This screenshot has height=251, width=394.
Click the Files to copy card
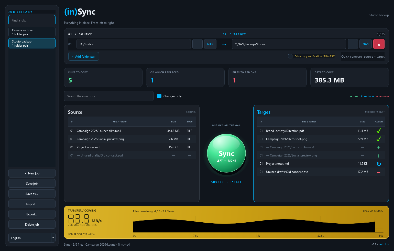coord(103,77)
